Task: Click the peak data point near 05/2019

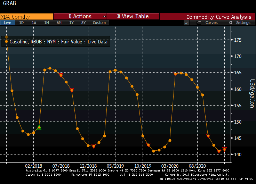Action: tap(115, 70)
